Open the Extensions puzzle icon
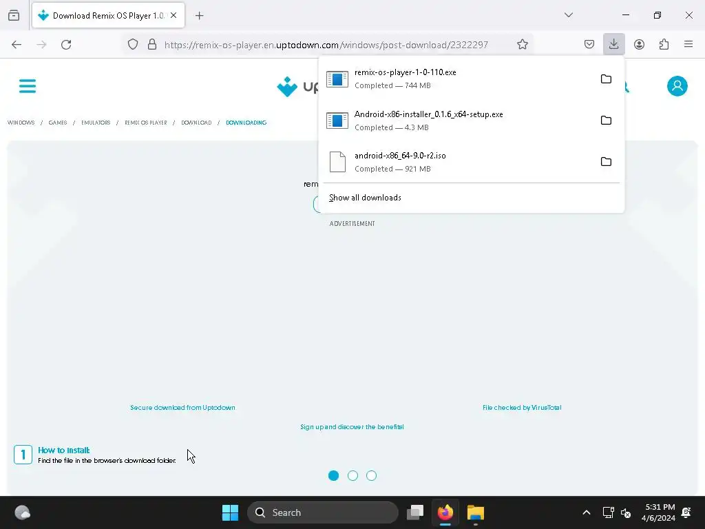Image resolution: width=705 pixels, height=529 pixels. (664, 45)
